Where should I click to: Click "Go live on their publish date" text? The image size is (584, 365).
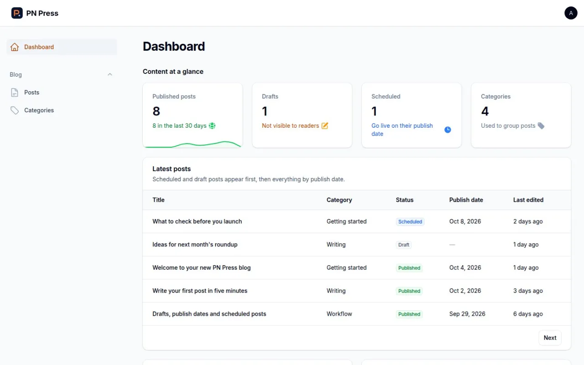pos(402,130)
